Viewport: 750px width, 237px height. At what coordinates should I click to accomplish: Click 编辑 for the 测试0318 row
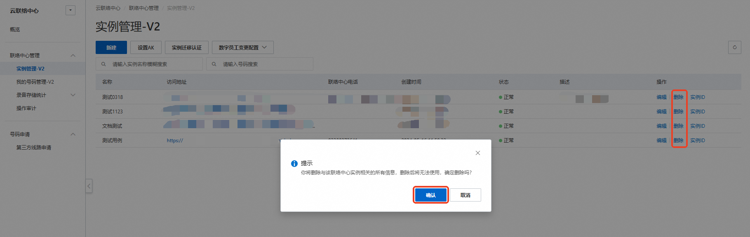coord(661,97)
